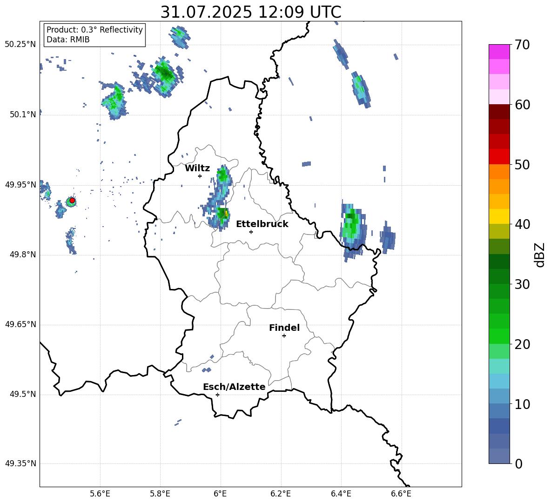Click the colorbar tick value 60

[x=522, y=105]
